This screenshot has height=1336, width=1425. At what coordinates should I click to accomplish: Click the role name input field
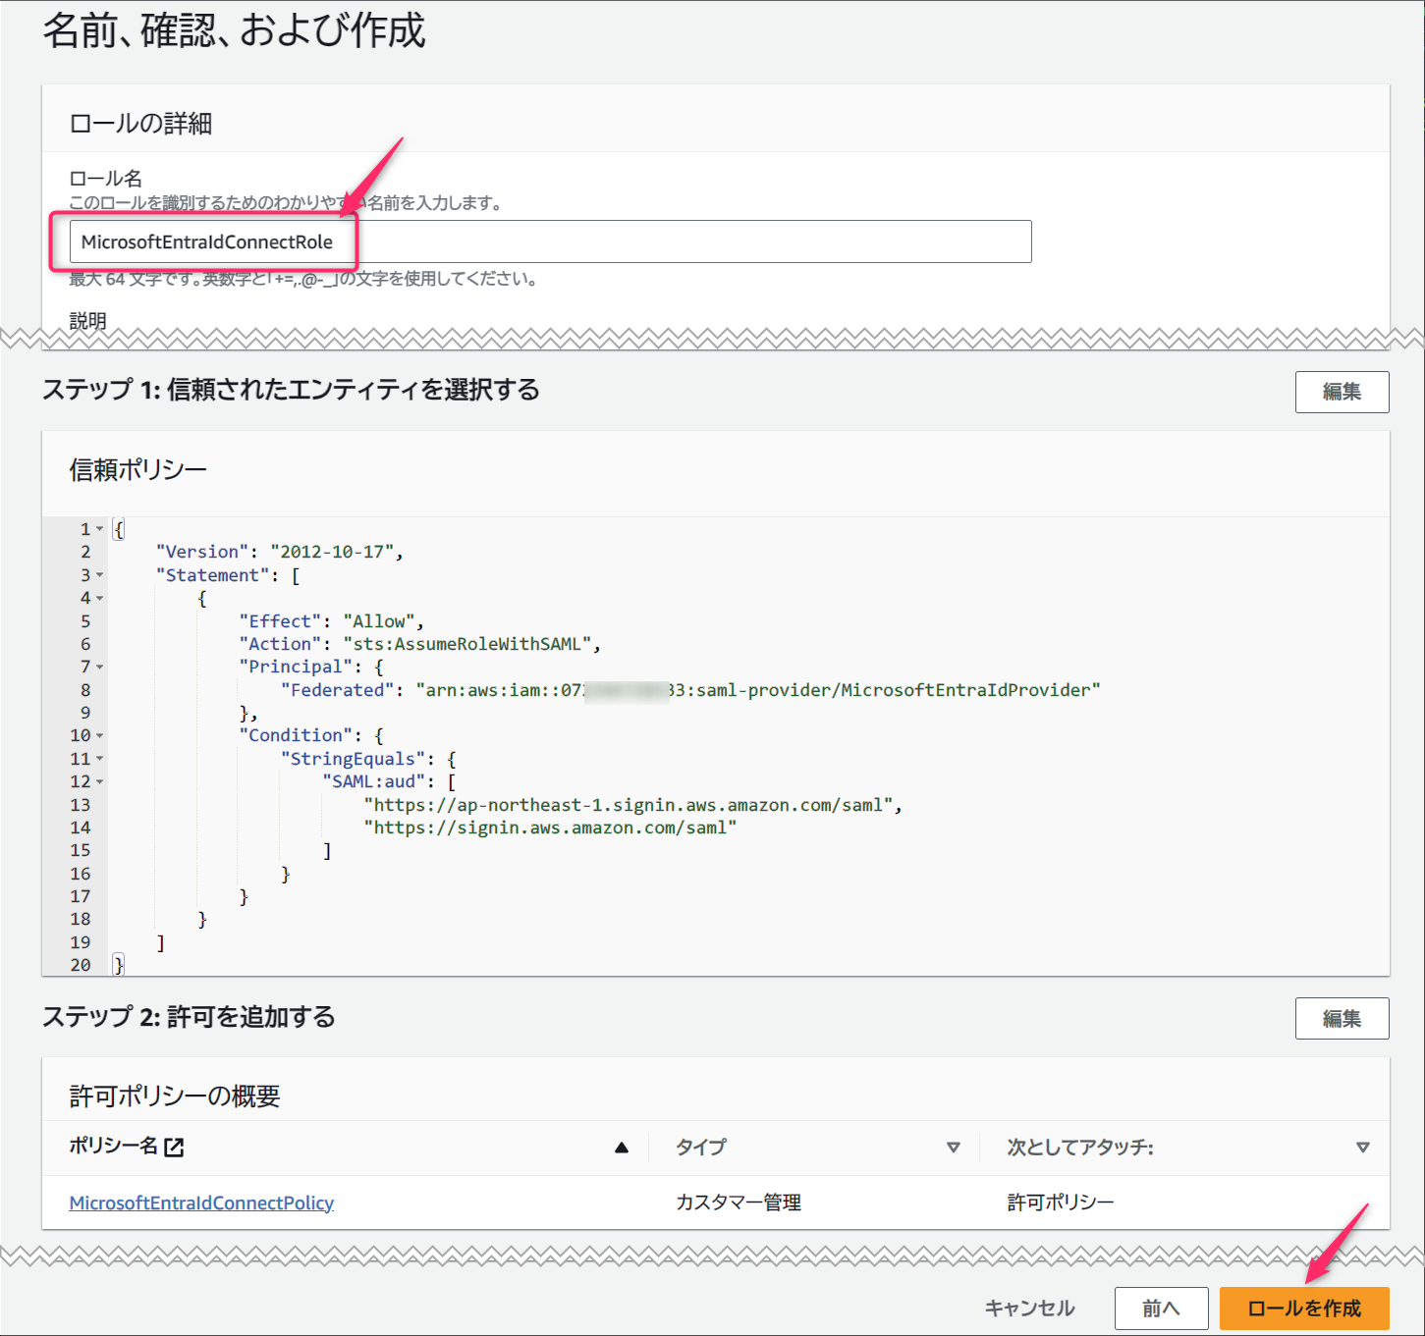click(550, 241)
